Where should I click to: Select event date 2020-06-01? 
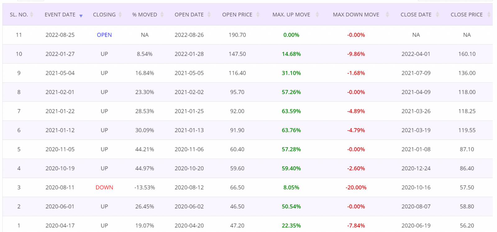60,207
